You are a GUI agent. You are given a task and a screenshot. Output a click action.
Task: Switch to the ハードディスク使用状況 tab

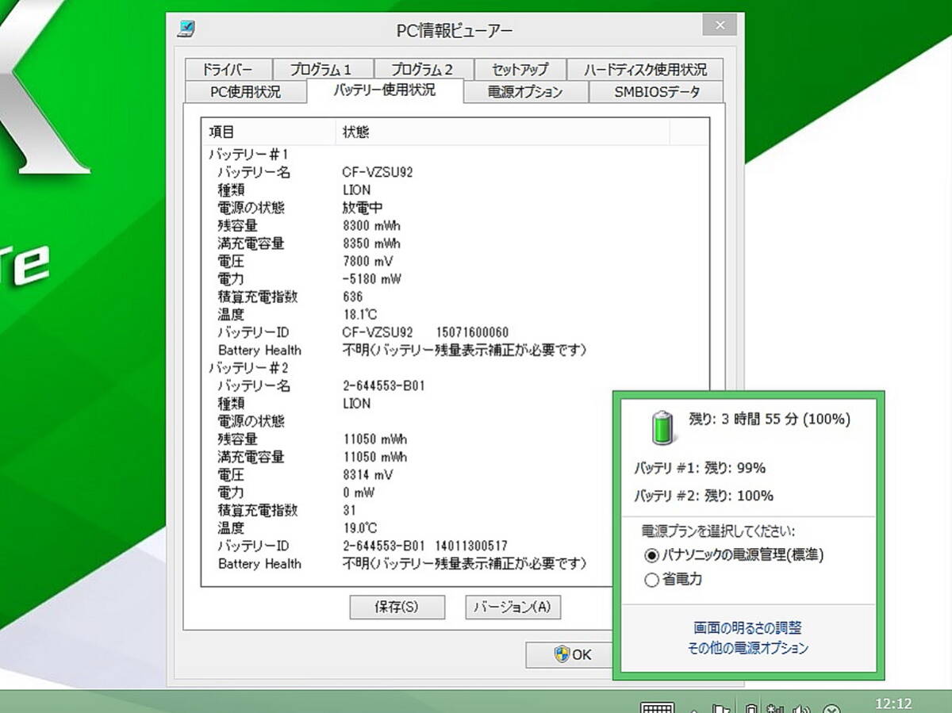(x=644, y=69)
